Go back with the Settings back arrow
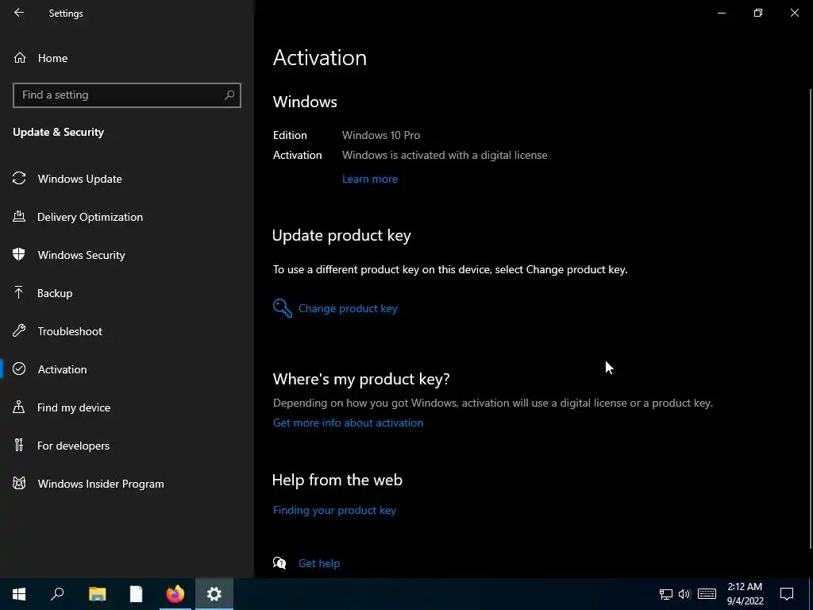The height and width of the screenshot is (610, 813). tap(19, 13)
